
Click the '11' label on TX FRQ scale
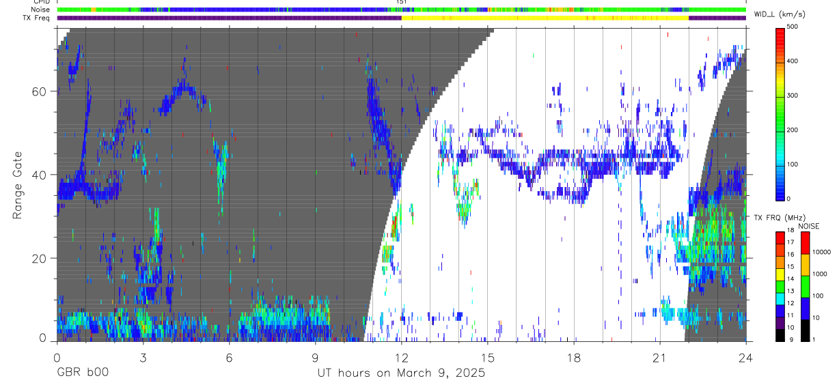(791, 315)
